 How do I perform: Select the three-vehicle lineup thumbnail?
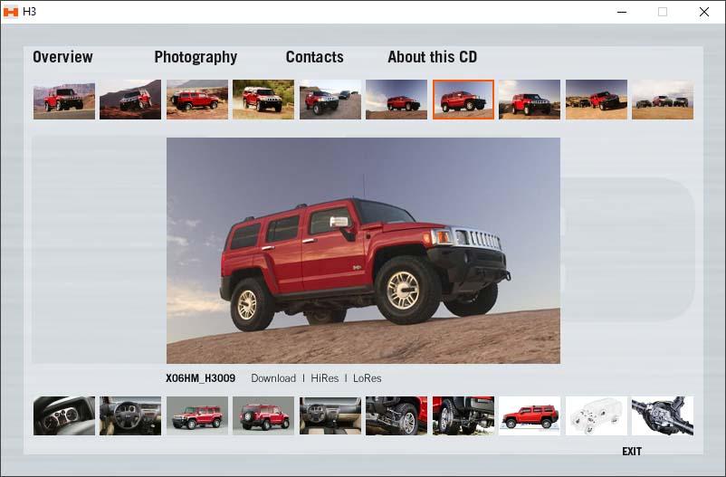tap(663, 100)
